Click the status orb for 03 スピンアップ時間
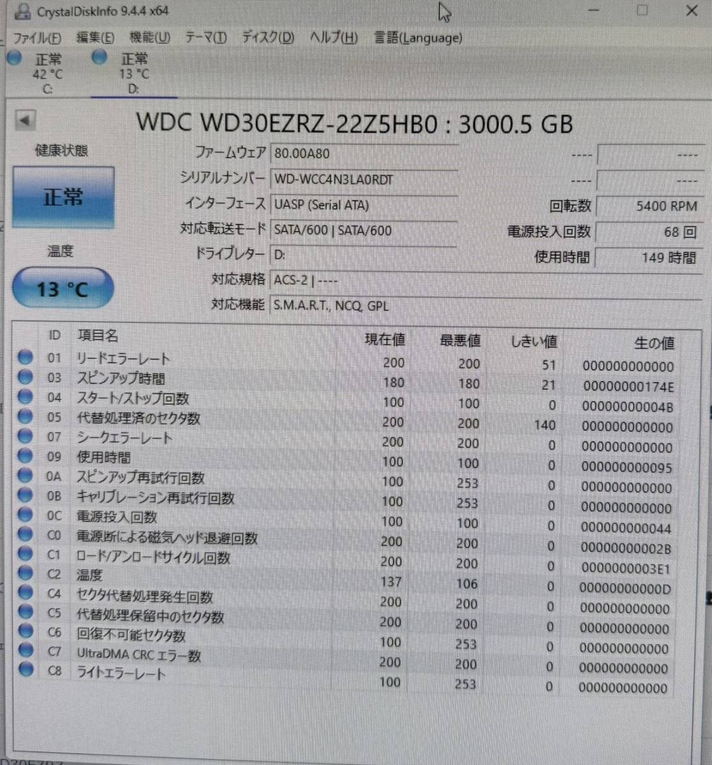The height and width of the screenshot is (765, 712). click(x=25, y=377)
